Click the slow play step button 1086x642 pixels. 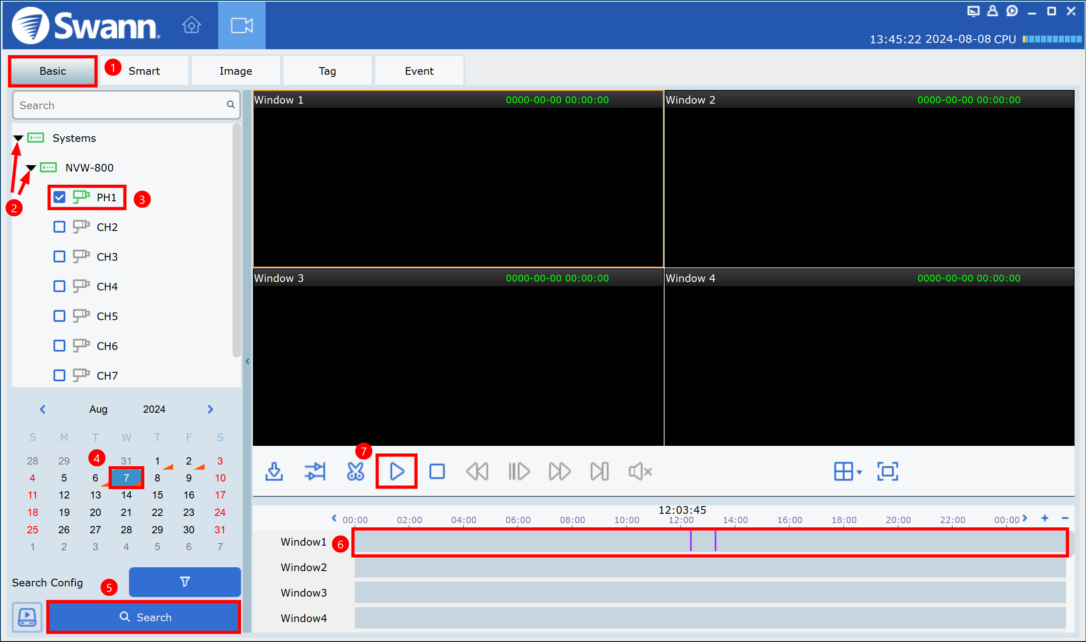pos(519,472)
